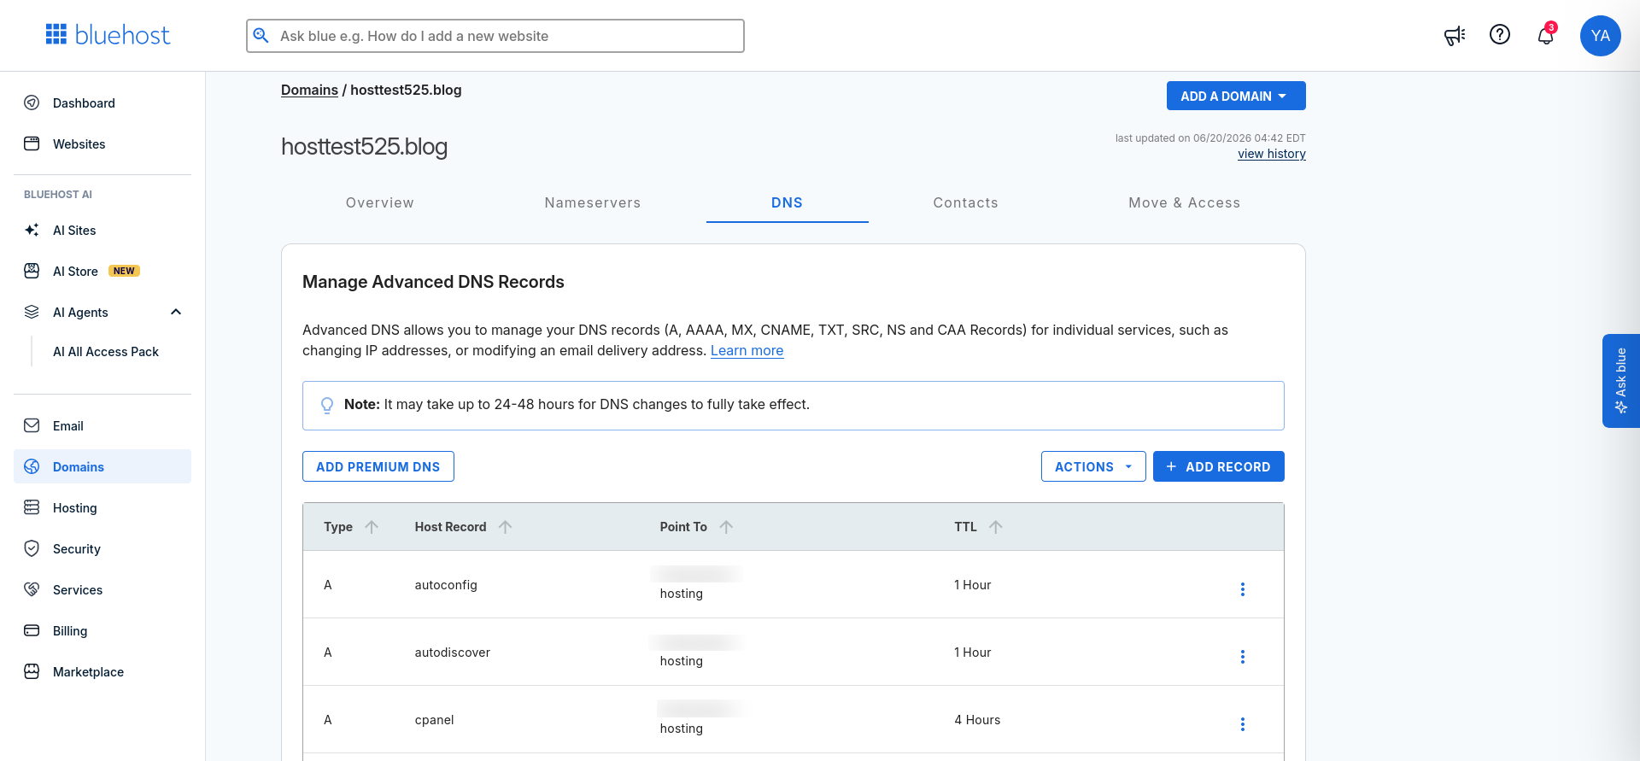Click the Security shield icon
1640x761 pixels.
pos(32,548)
